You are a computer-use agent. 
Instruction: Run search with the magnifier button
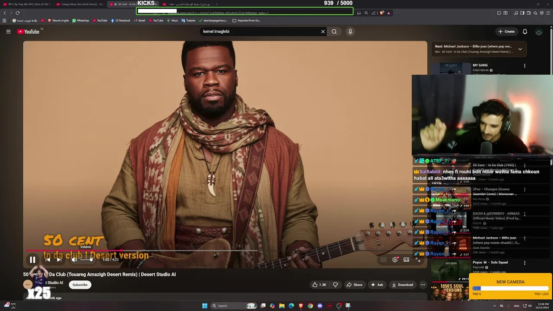334,32
